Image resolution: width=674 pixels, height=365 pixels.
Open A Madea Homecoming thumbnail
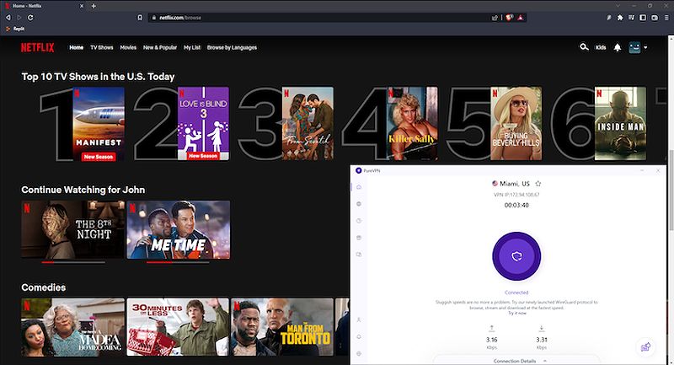pos(73,327)
